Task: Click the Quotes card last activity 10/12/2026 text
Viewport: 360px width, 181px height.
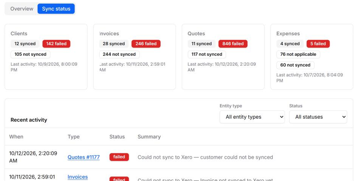Action: pos(222,67)
